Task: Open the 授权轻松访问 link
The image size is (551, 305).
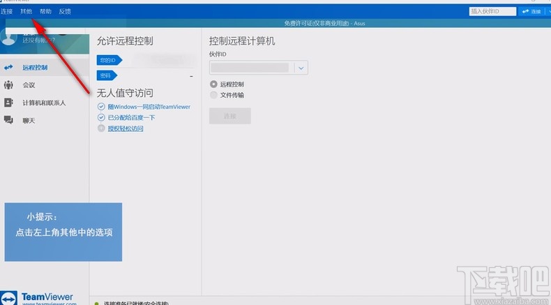Action: (126, 128)
